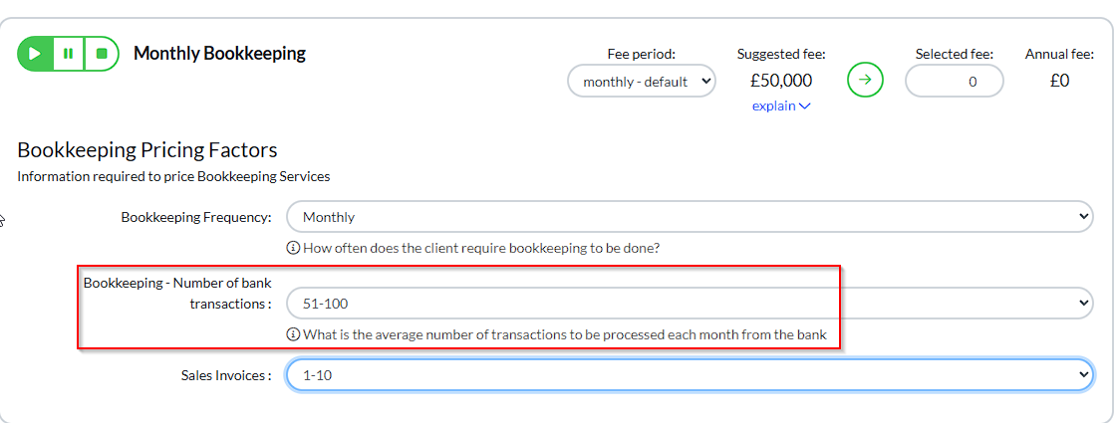1118x423 pixels.
Task: Focus the Selected fee input field
Action: click(x=954, y=82)
